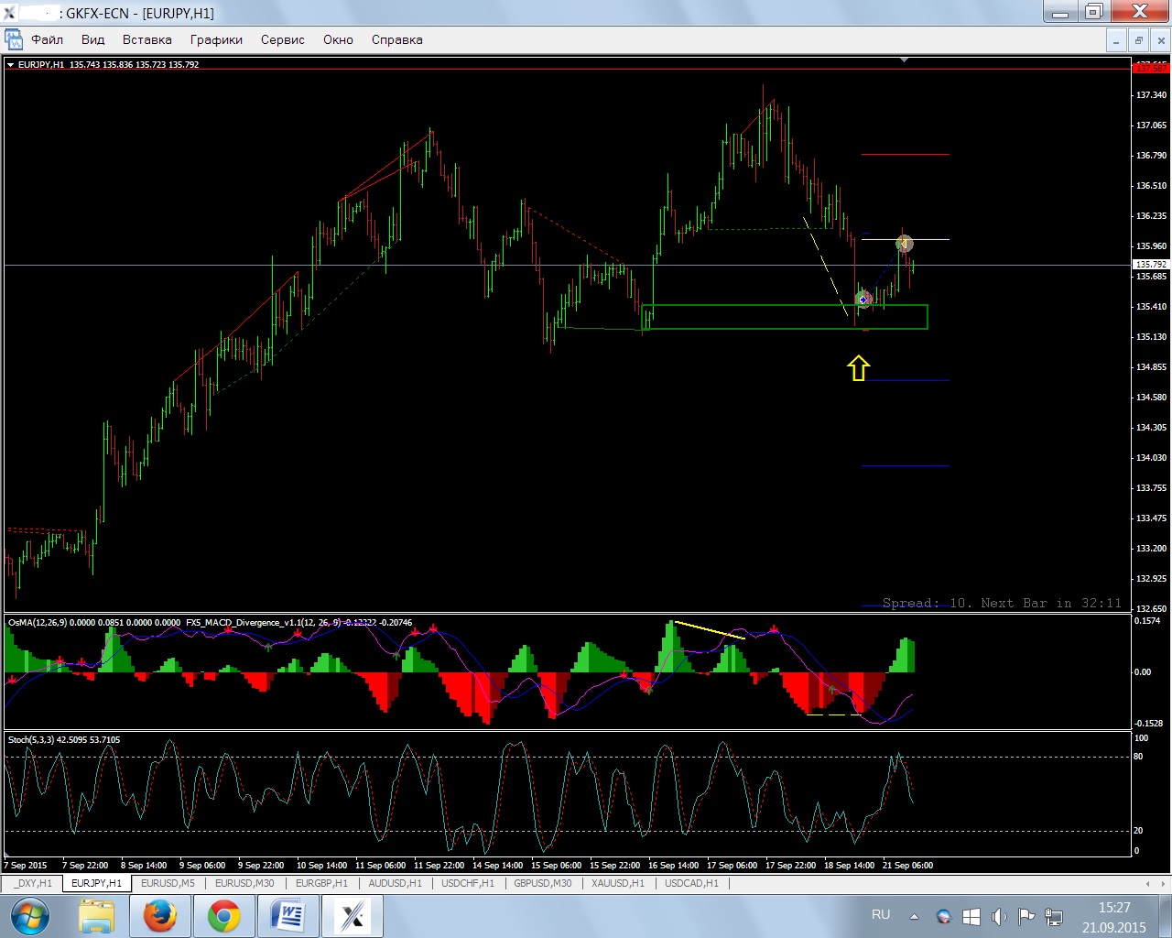Image resolution: width=1172 pixels, height=938 pixels.
Task: Expand the EURJPY,H1 chart header triangle
Action: pos(10,64)
